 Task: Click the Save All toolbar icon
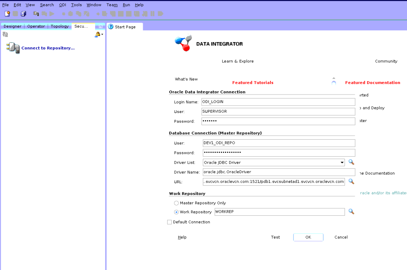[23, 14]
